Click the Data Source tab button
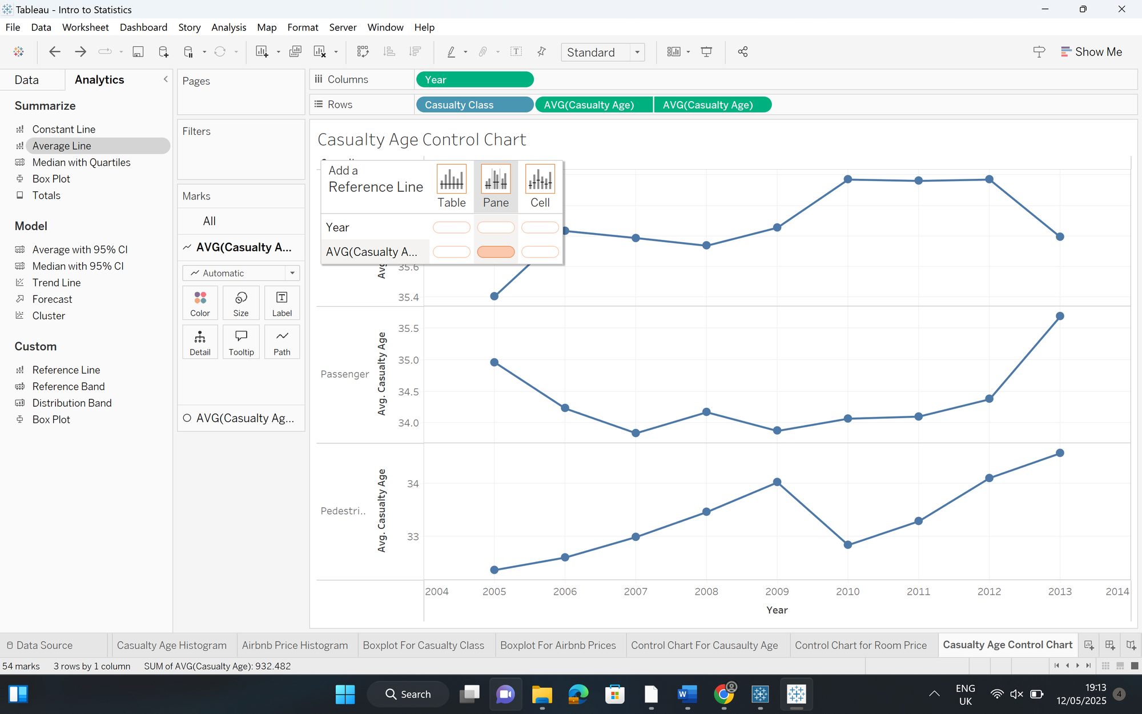The image size is (1142, 714). click(40, 645)
